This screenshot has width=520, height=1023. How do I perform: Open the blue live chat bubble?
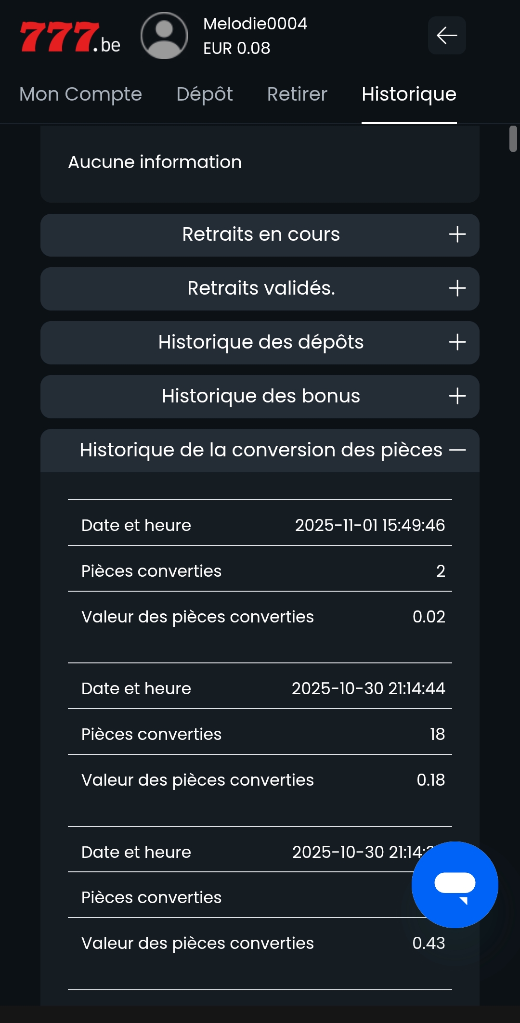pyautogui.click(x=455, y=885)
